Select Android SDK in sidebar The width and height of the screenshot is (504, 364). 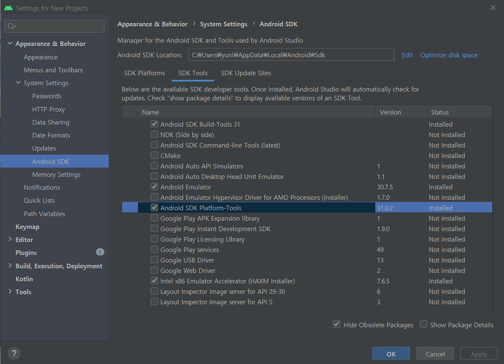pyautogui.click(x=54, y=161)
